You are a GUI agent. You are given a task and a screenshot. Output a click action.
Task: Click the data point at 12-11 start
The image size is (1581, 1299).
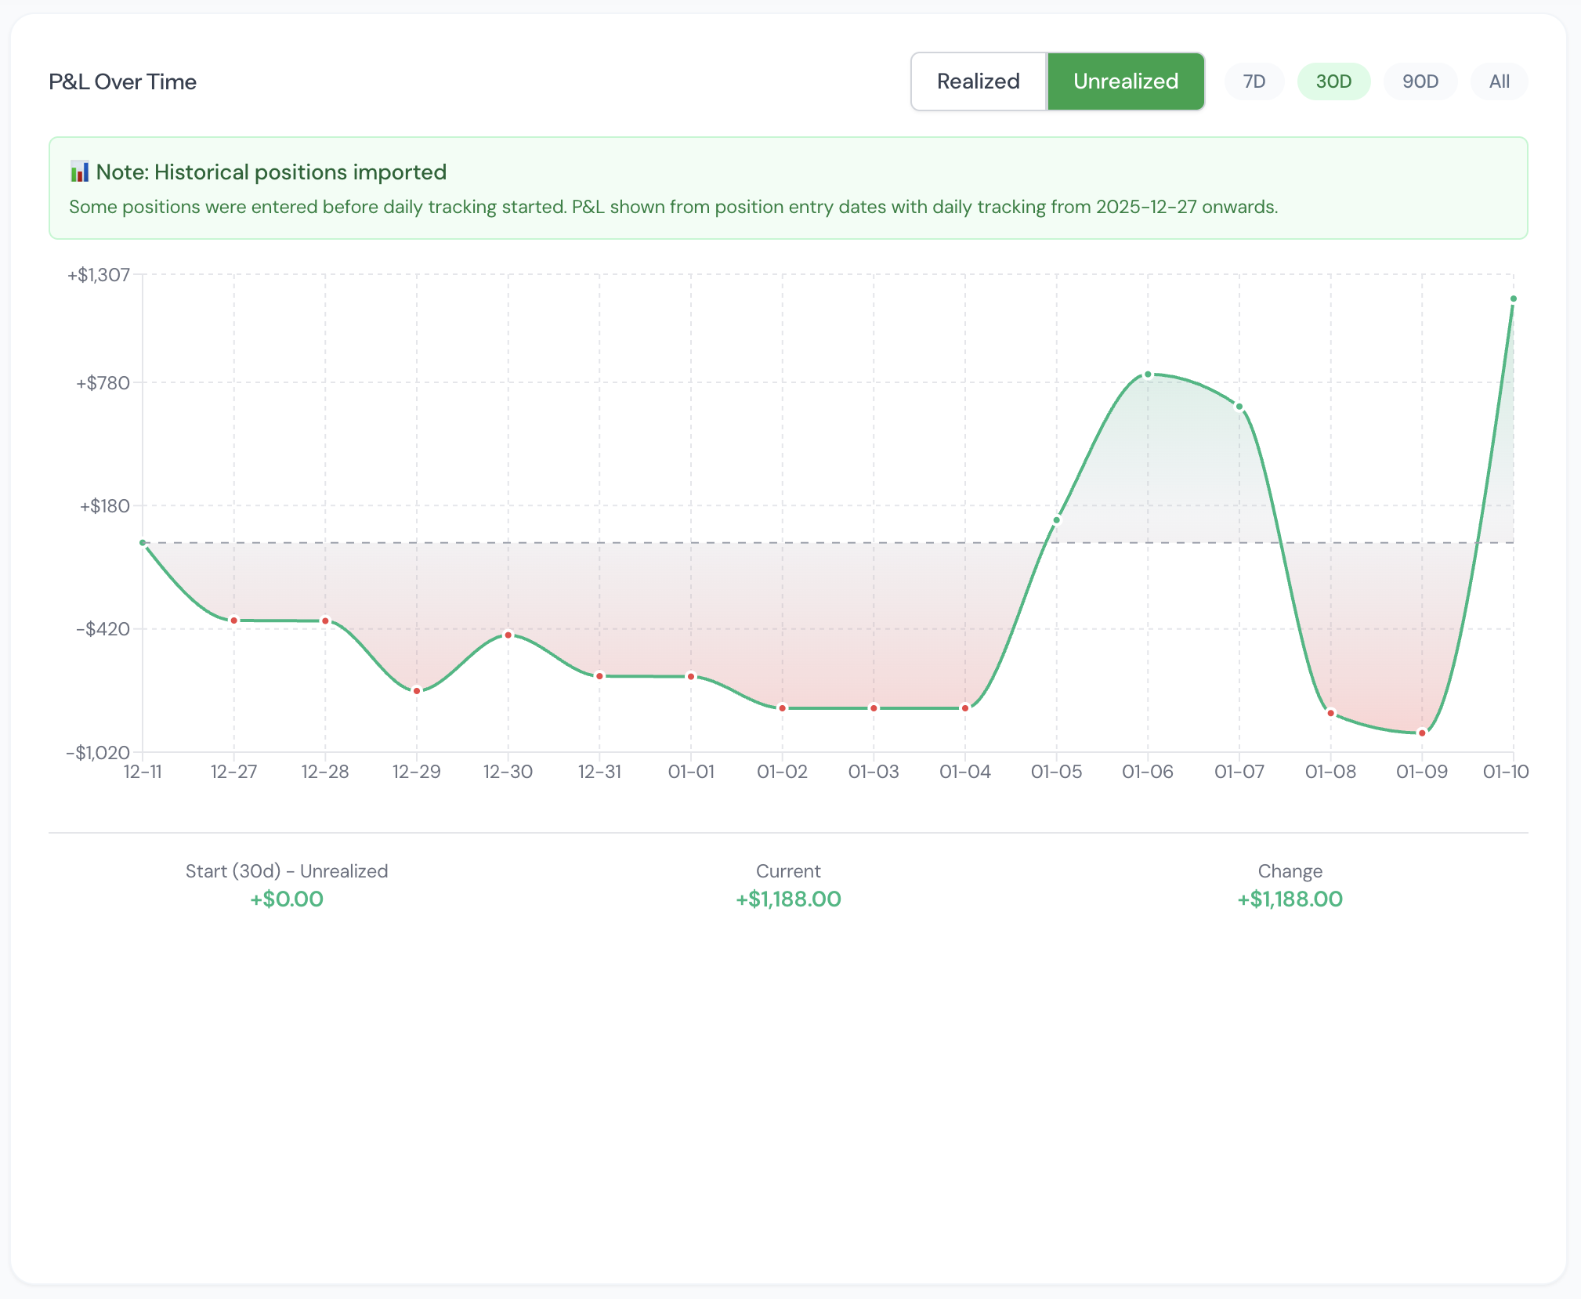pyautogui.click(x=143, y=542)
